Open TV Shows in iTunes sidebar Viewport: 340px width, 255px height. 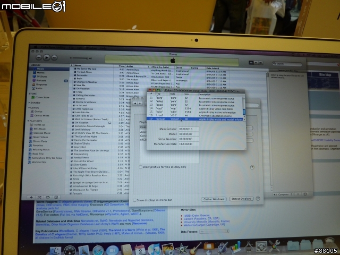(x=41, y=76)
